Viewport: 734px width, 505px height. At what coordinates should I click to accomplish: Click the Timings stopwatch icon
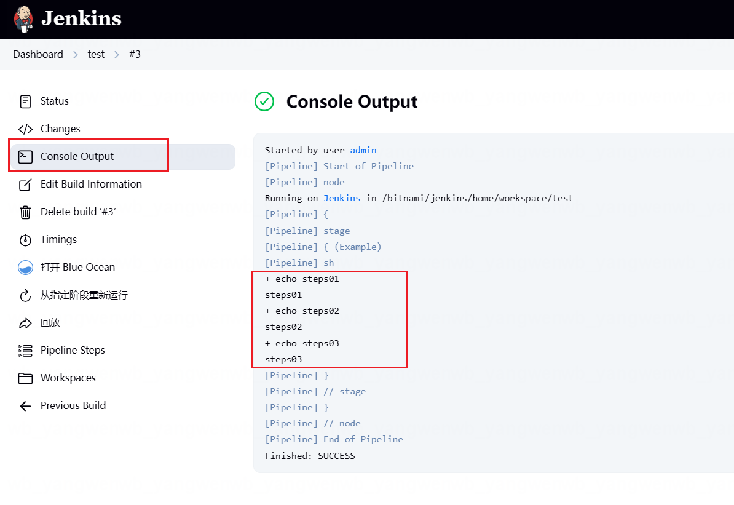(x=25, y=240)
